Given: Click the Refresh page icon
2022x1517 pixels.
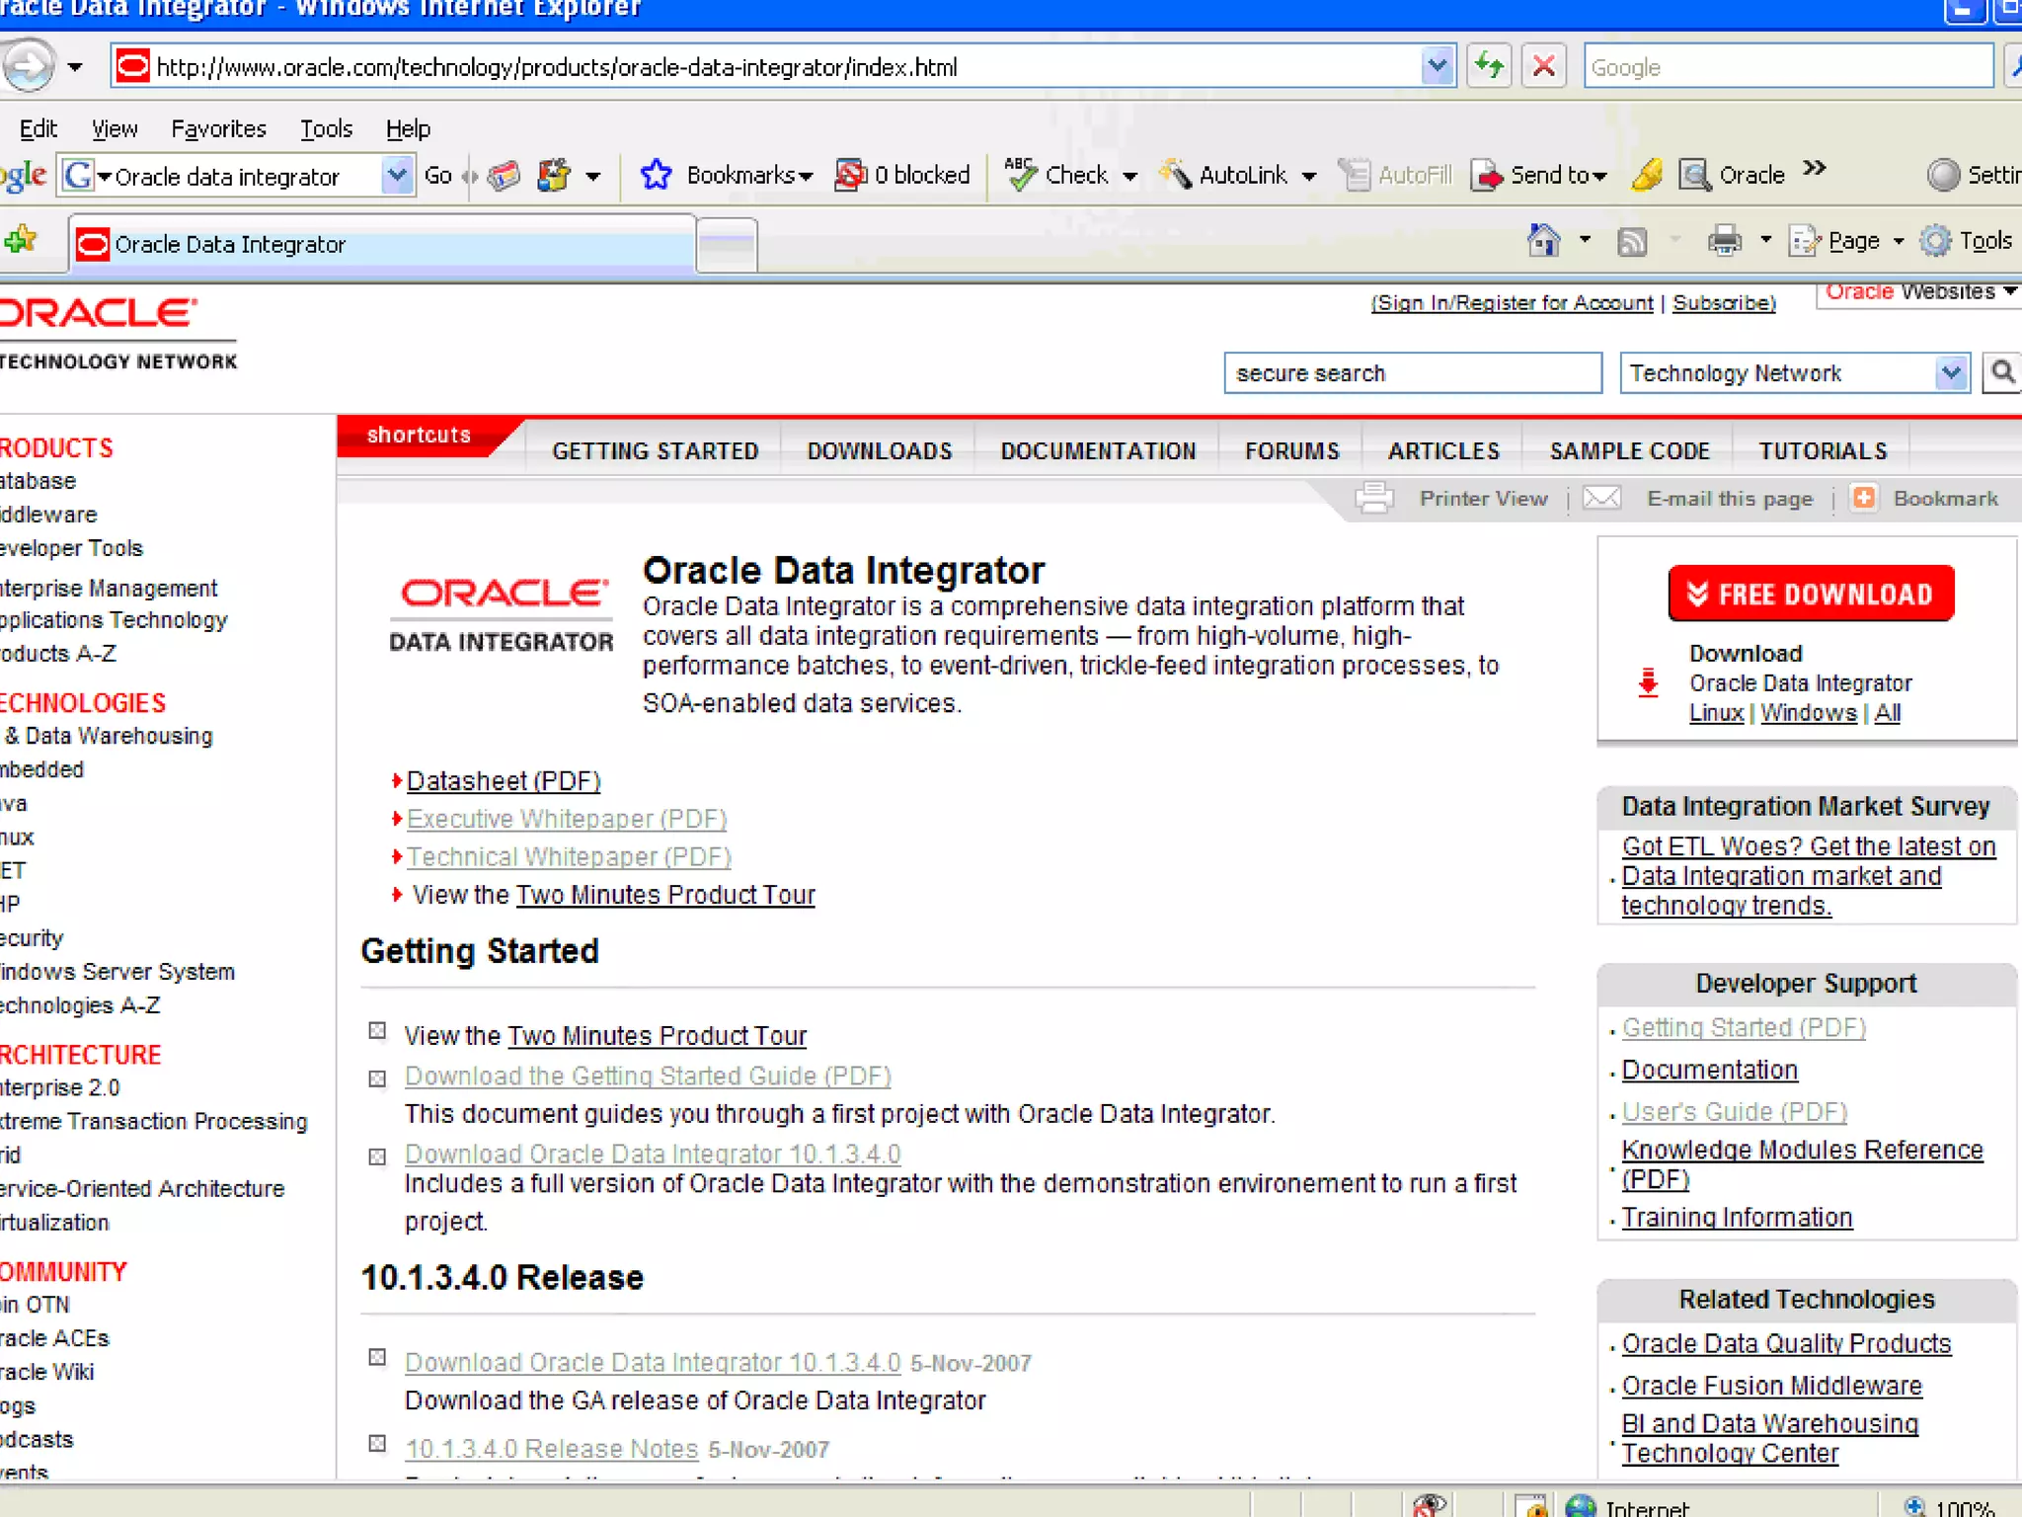Looking at the screenshot, I should (1489, 66).
